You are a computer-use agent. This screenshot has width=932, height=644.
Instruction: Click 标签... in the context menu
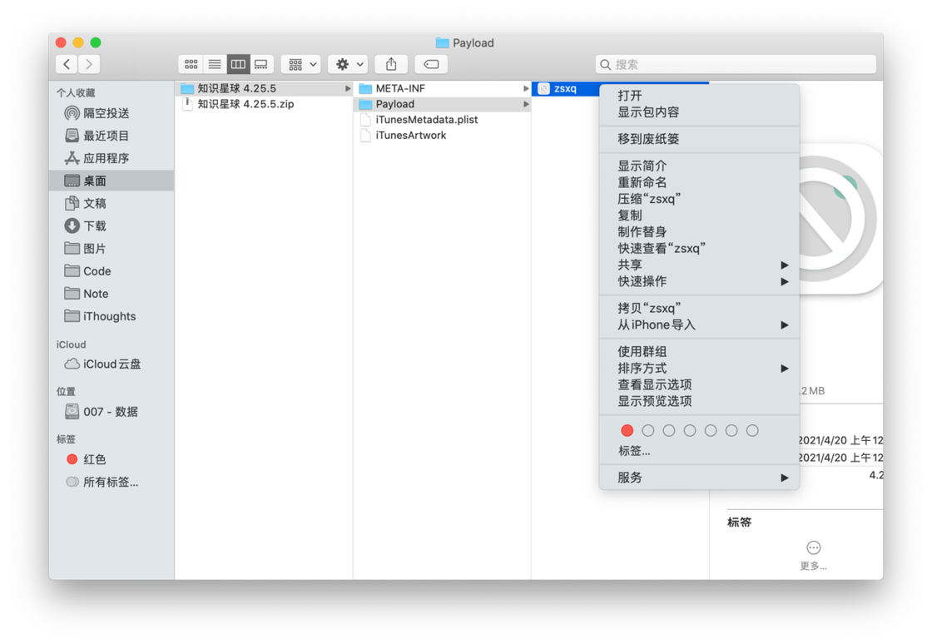[634, 451]
